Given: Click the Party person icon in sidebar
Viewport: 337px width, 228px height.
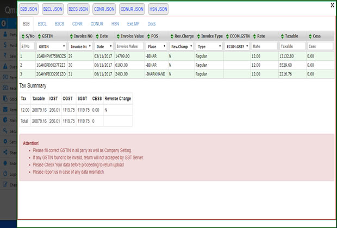Looking at the screenshot, I should 5,34.
